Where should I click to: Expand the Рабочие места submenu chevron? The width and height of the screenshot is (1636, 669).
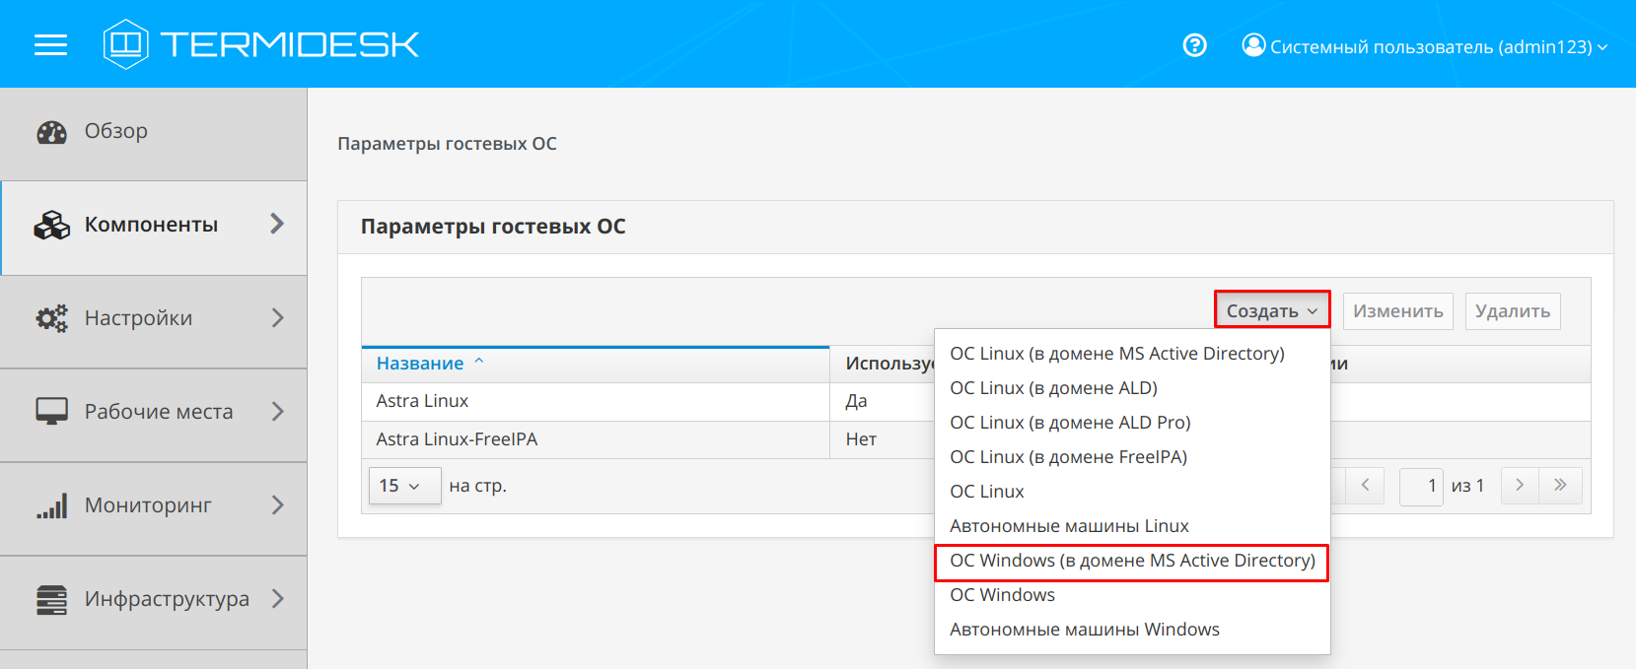277,411
